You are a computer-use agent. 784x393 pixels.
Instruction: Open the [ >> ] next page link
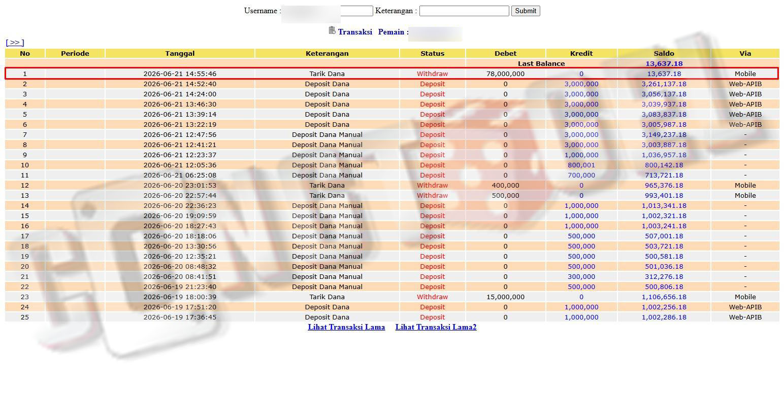point(15,43)
